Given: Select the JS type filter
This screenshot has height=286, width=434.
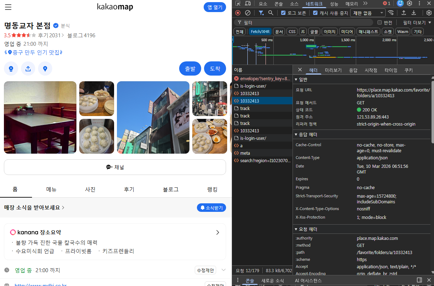Looking at the screenshot, I should point(303,32).
